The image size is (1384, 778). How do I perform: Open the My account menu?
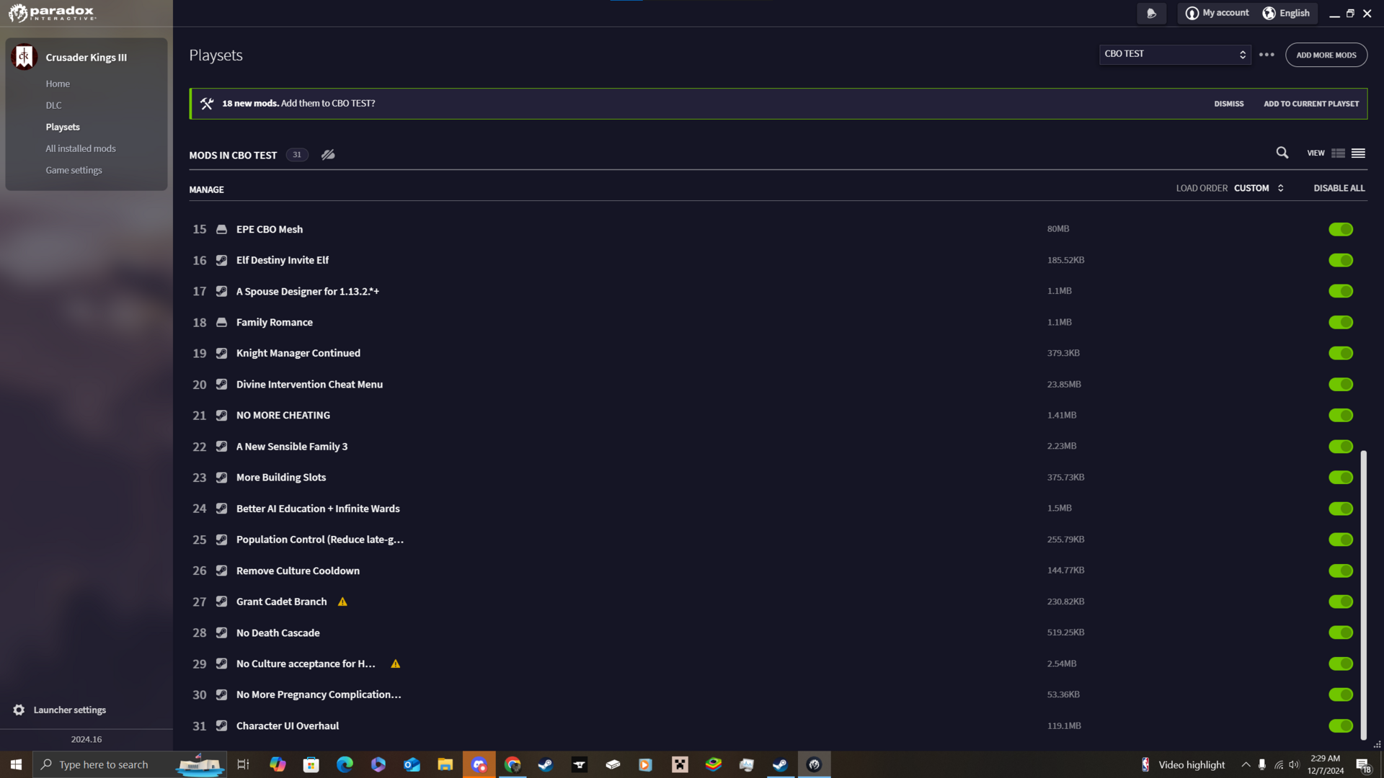tap(1217, 13)
